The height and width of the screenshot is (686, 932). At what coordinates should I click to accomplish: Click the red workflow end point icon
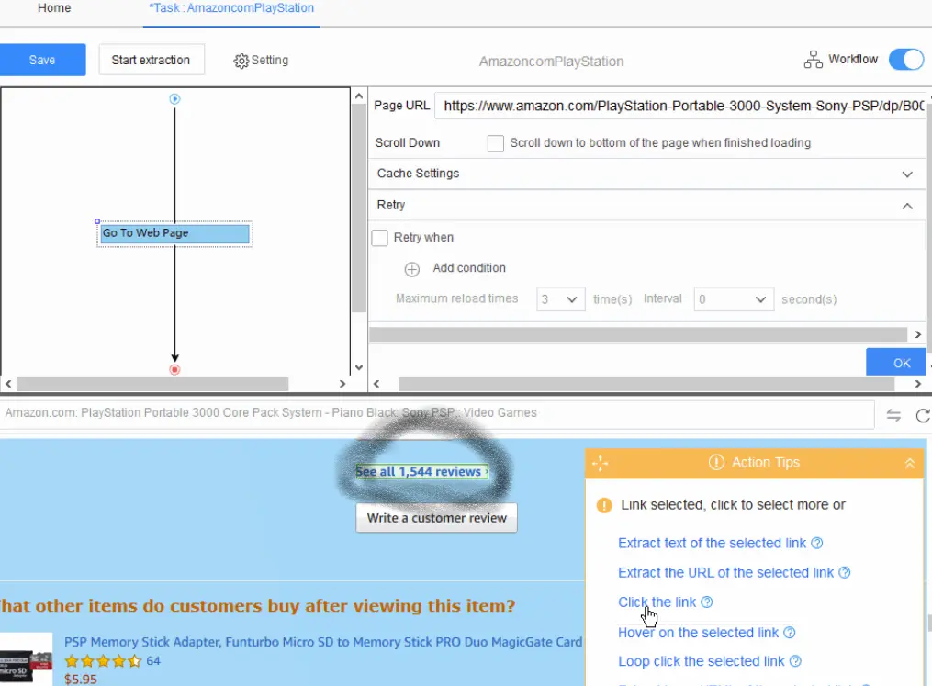(x=174, y=369)
